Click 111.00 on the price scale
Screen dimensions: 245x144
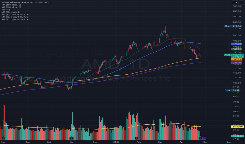(237, 77)
